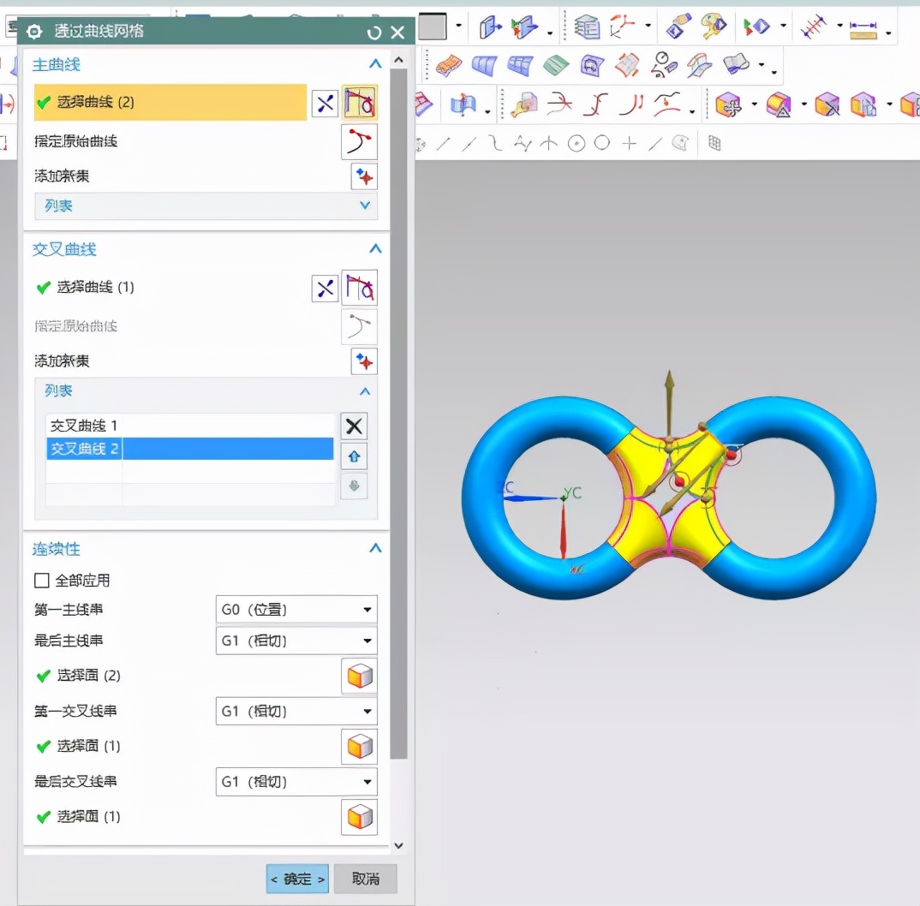Click the 确定 button
920x906 pixels.
(x=297, y=879)
